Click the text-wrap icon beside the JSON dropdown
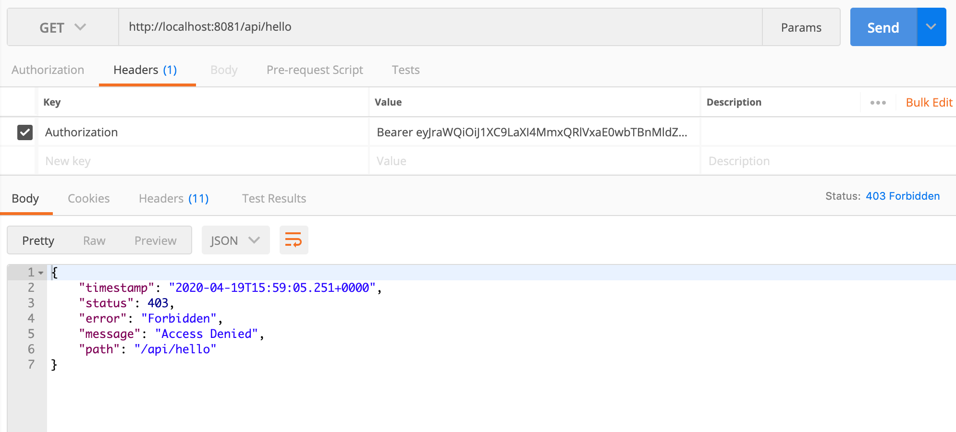956x432 pixels. coord(294,240)
